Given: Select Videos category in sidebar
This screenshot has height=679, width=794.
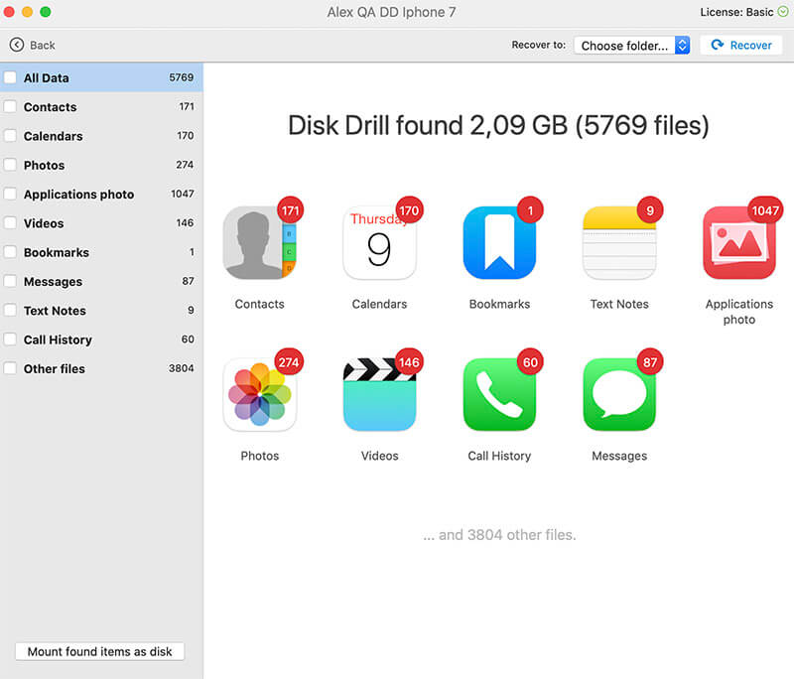Looking at the screenshot, I should point(101,223).
